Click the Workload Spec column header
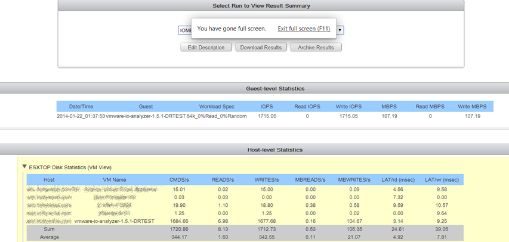Image resolution: width=509 pixels, height=242 pixels. click(x=216, y=107)
